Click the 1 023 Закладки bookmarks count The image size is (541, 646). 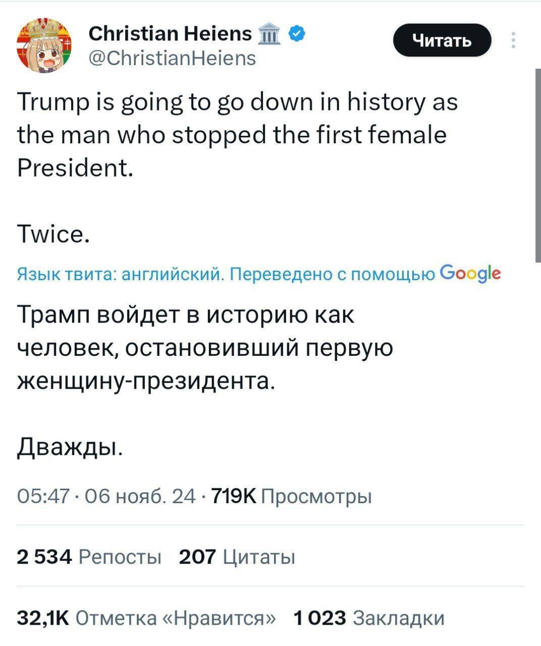(369, 618)
